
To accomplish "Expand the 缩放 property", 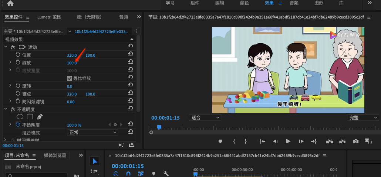I will click(10, 62).
